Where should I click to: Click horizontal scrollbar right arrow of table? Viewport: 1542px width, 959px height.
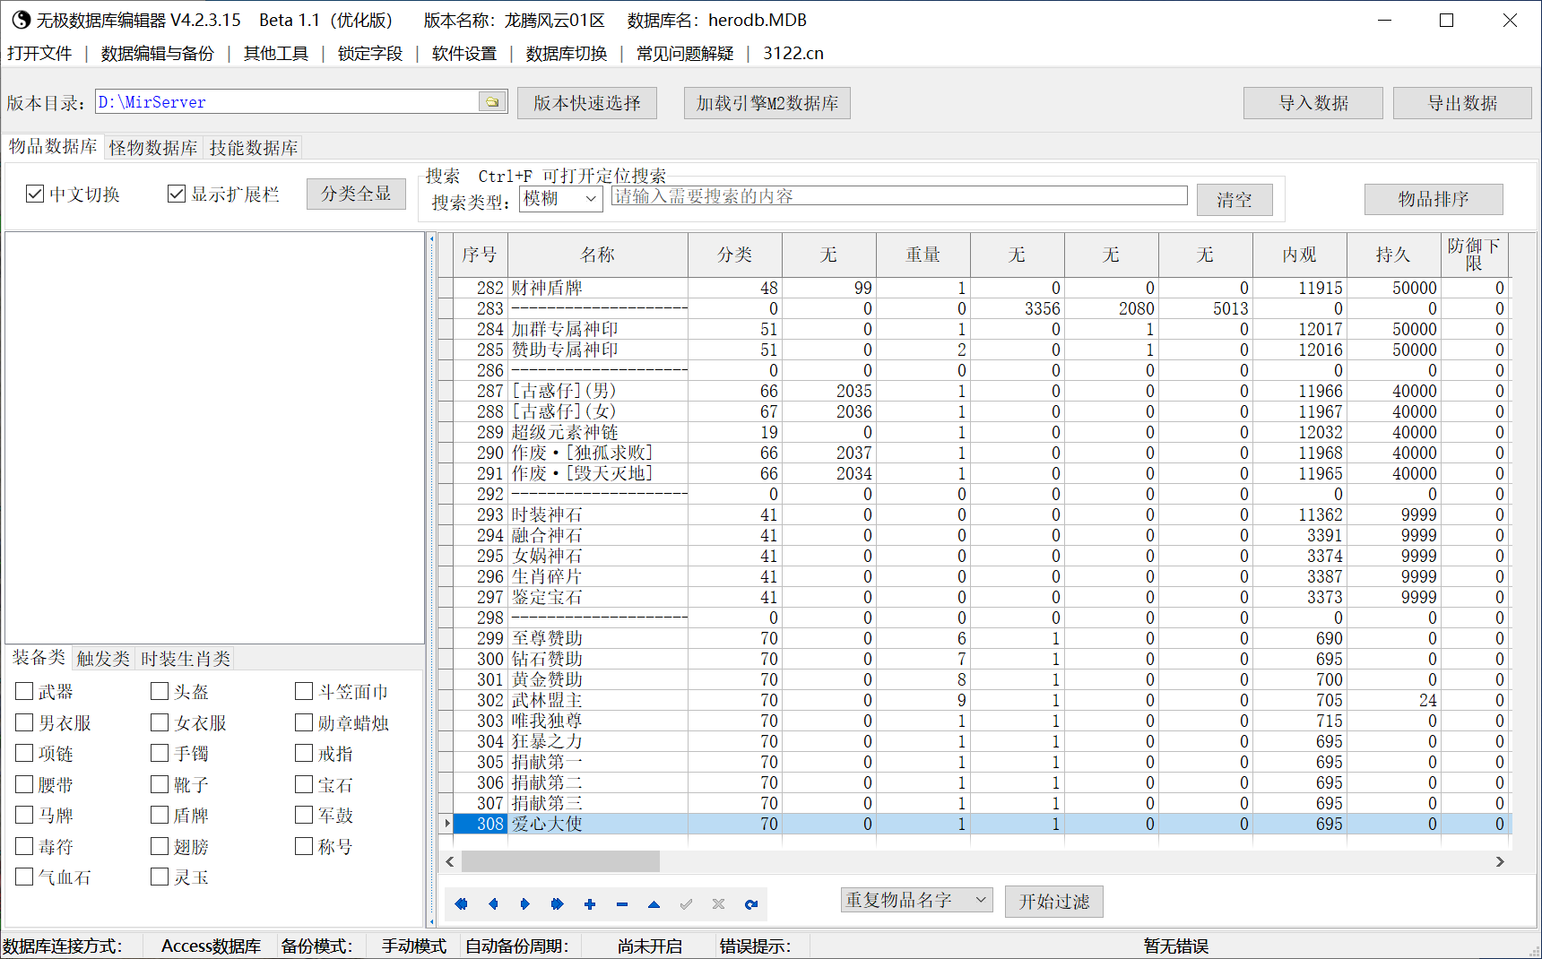click(x=1500, y=861)
